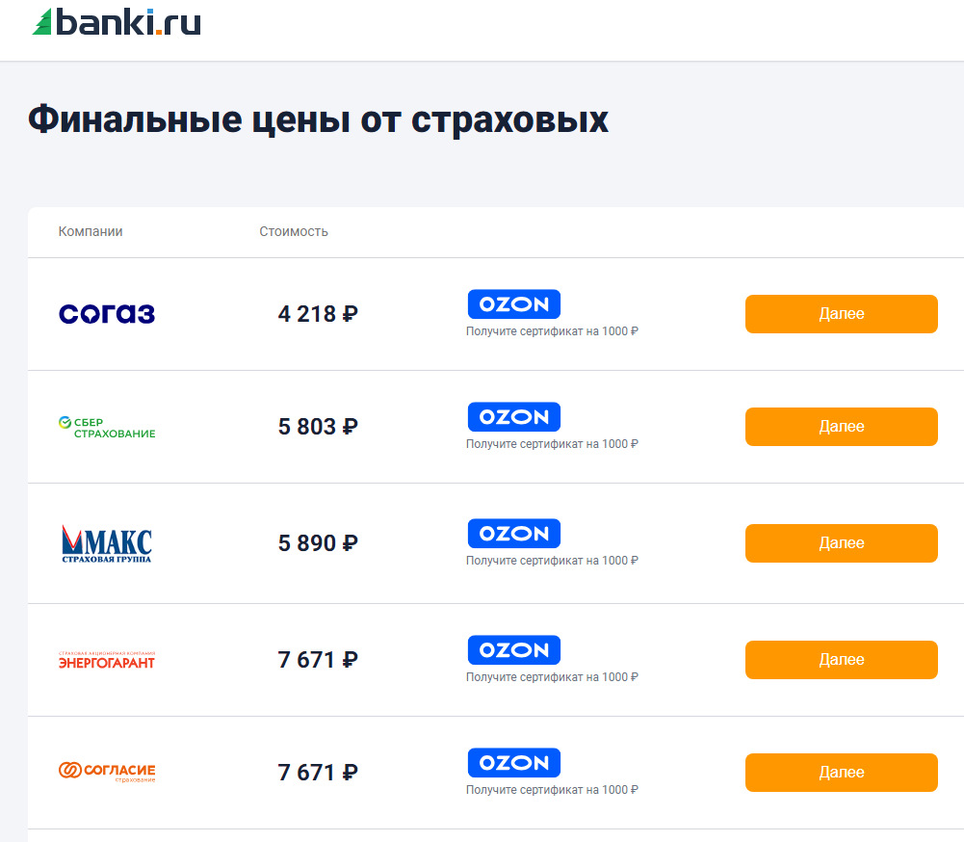
Task: Click the OZON badge in Согласие row
Action: point(514,763)
